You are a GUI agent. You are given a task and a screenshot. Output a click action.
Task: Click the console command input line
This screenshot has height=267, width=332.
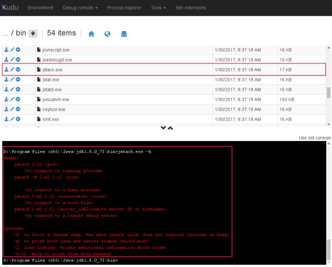(x=166, y=260)
